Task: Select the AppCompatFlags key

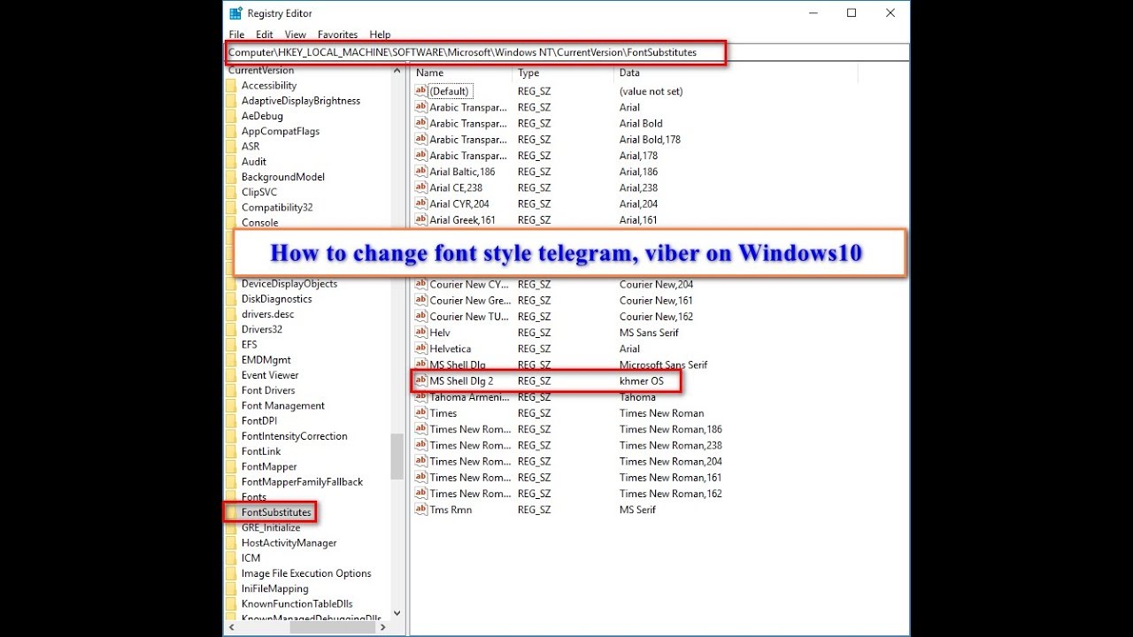Action: tap(281, 131)
